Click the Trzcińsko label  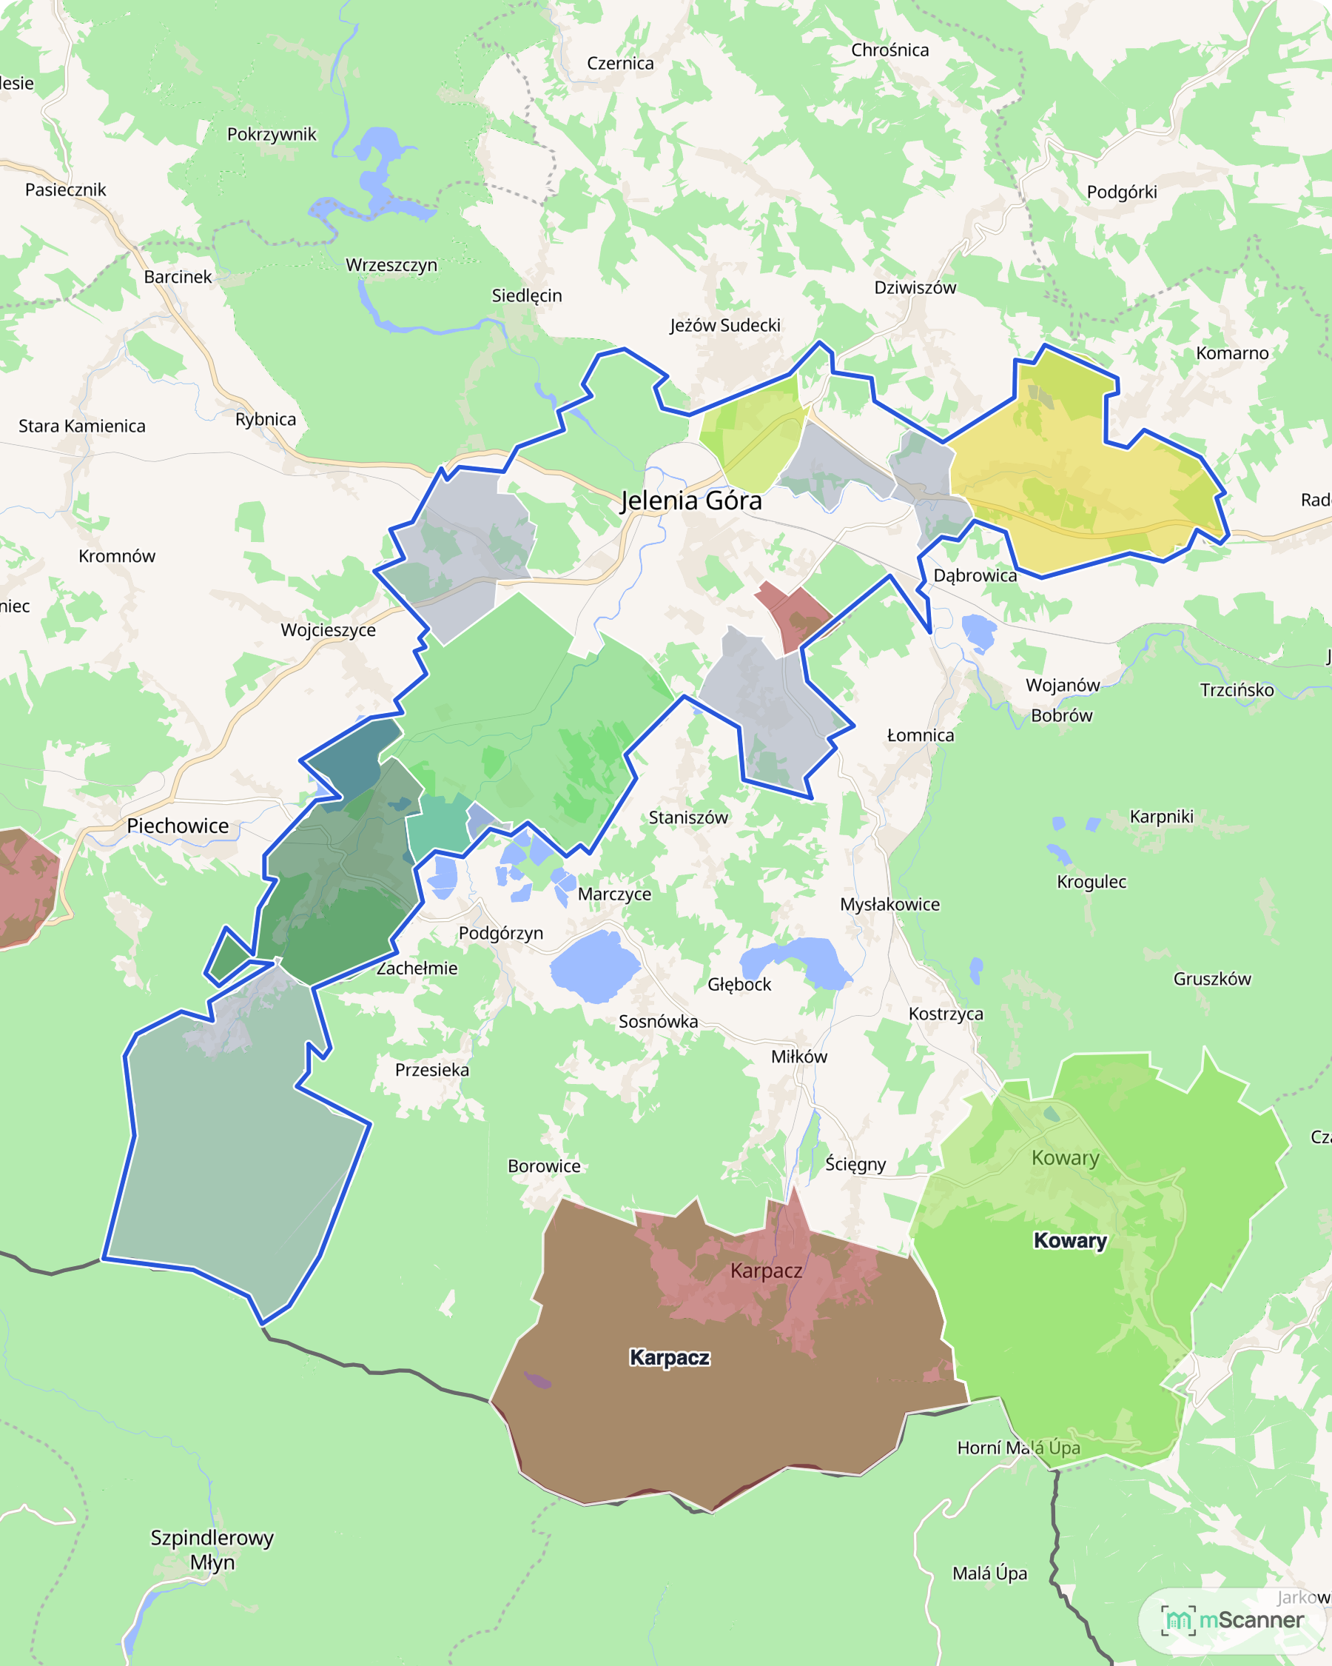click(x=1237, y=690)
